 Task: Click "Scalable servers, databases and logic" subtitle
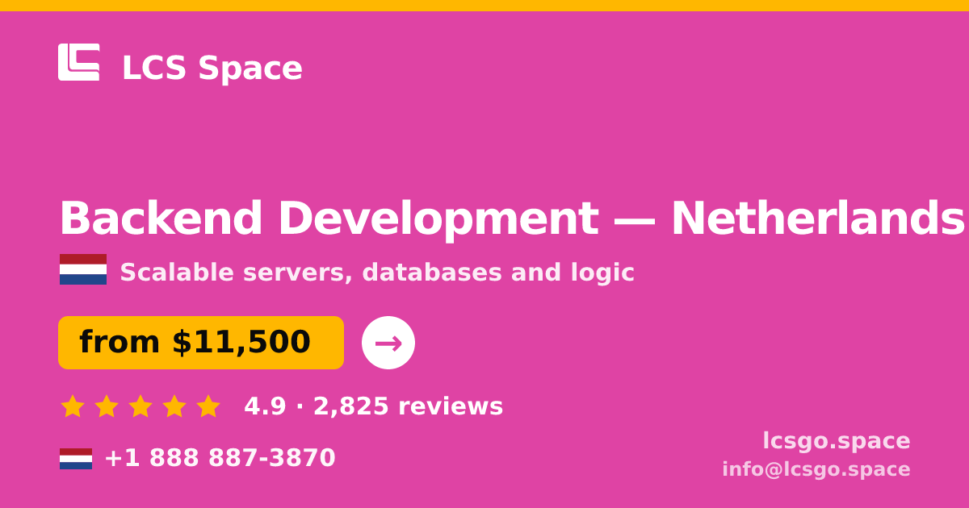coord(377,273)
